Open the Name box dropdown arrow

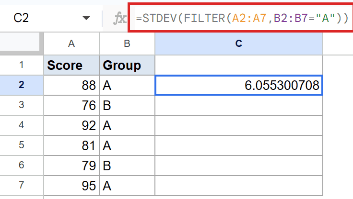(x=86, y=18)
